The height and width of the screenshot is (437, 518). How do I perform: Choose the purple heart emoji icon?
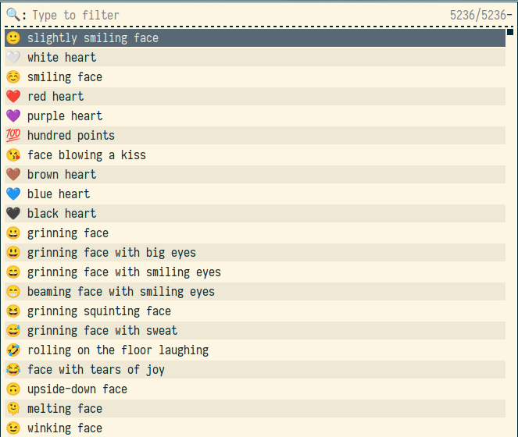tap(13, 116)
